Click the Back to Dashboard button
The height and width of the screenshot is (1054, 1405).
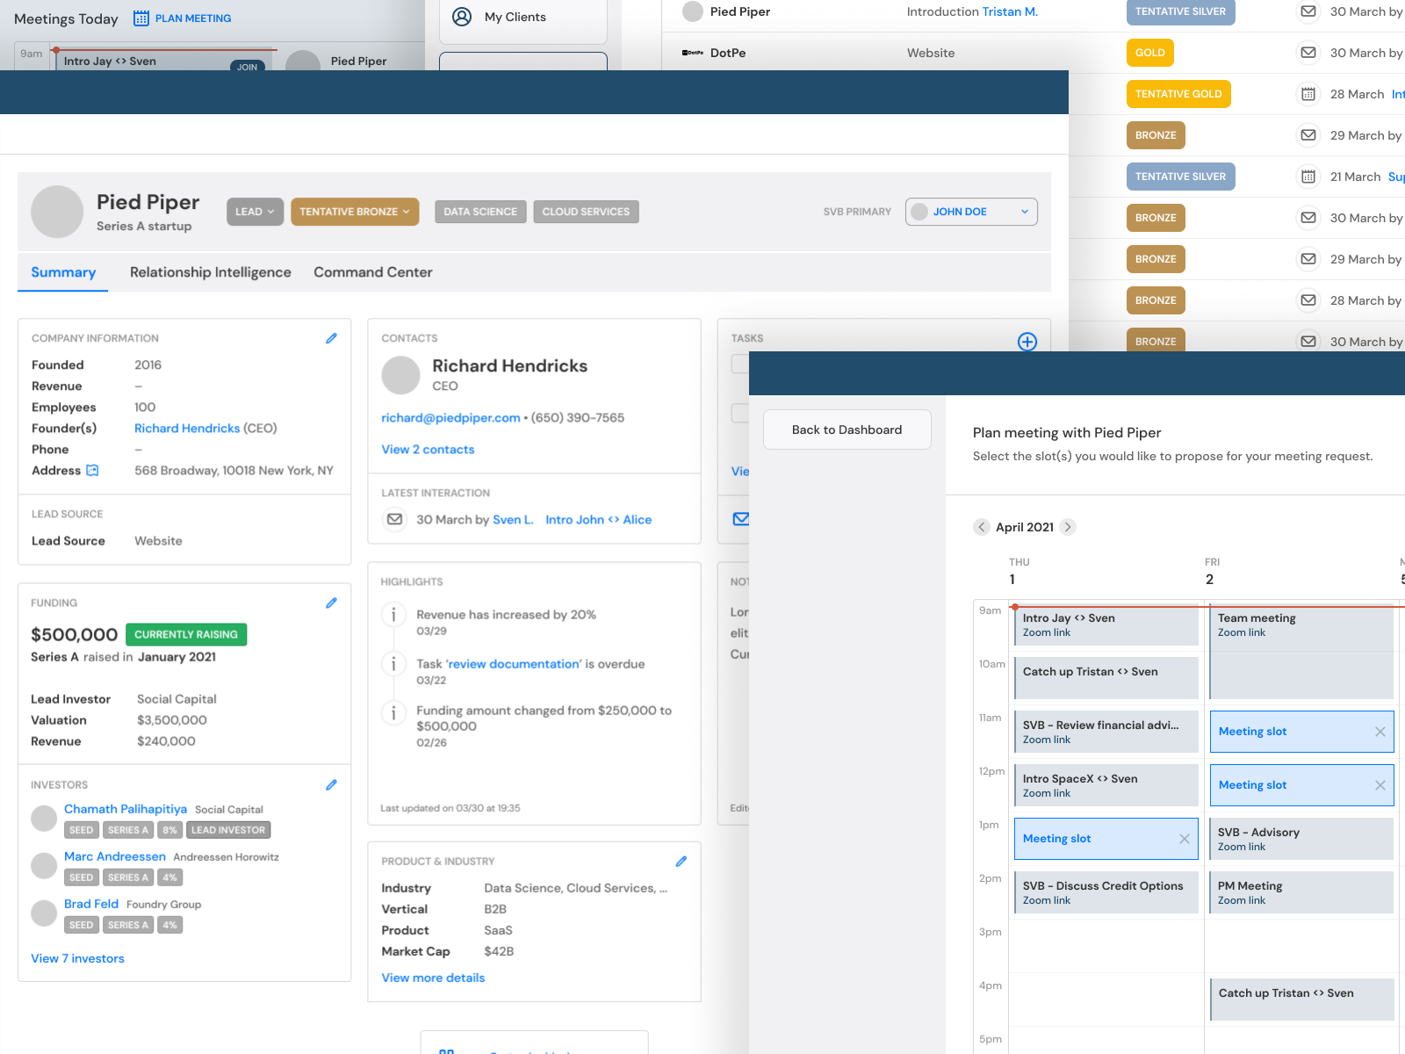coord(847,430)
